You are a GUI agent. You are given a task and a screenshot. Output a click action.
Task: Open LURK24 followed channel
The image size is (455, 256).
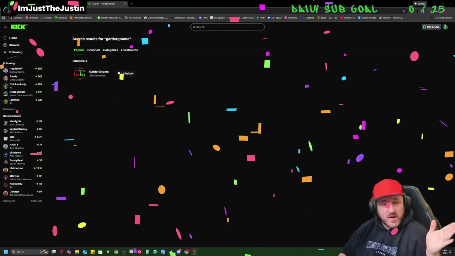[x=22, y=101]
